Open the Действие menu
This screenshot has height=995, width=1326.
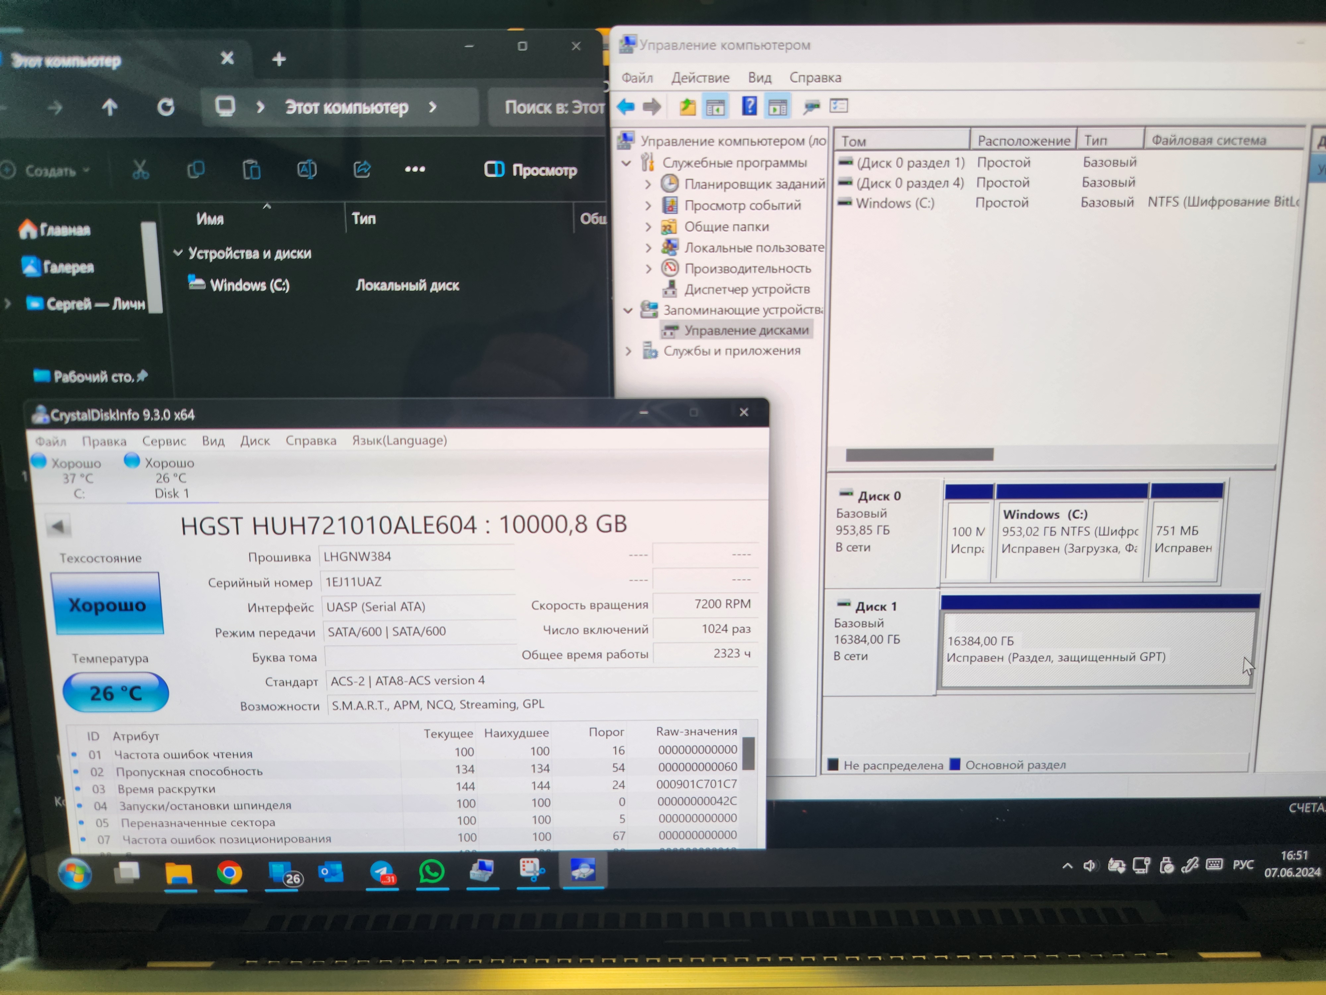pyautogui.click(x=699, y=78)
